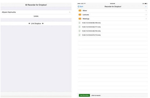Click audio file icon for 0'04.m4a recording

[x=79, y=31]
